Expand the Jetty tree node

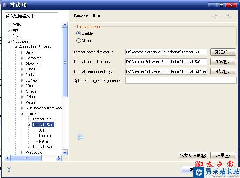tap(22, 75)
